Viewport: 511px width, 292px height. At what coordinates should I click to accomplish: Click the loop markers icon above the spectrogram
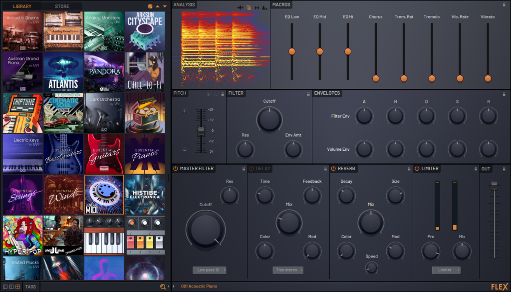click(257, 7)
